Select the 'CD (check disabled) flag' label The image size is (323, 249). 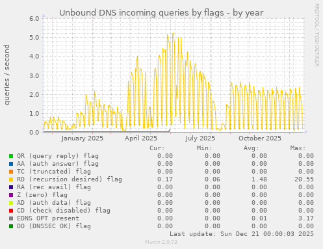tap(64, 211)
